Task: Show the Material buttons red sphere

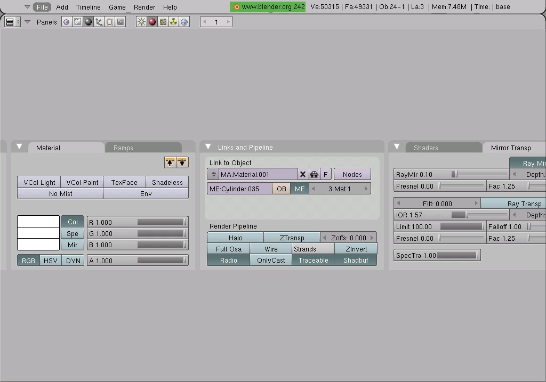Action: [152, 22]
